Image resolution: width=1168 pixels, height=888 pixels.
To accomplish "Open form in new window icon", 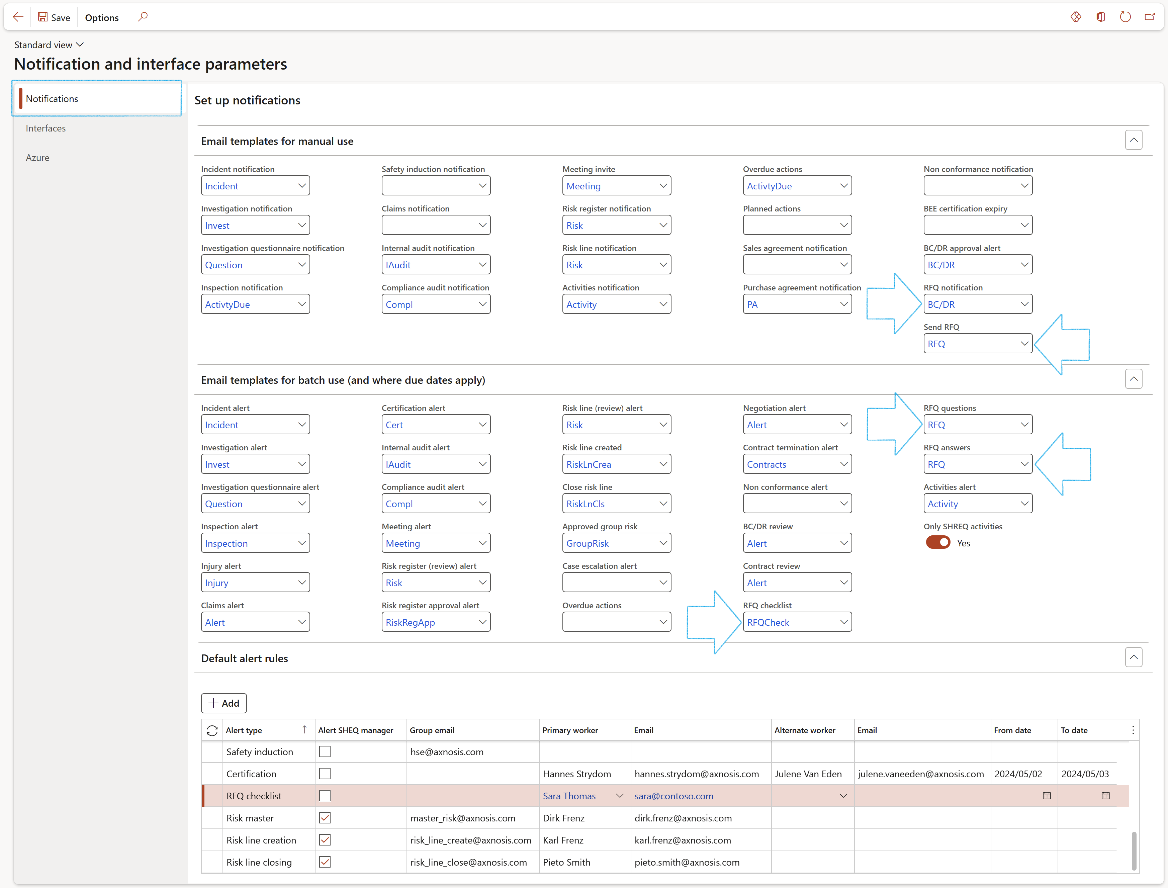I will point(1150,17).
